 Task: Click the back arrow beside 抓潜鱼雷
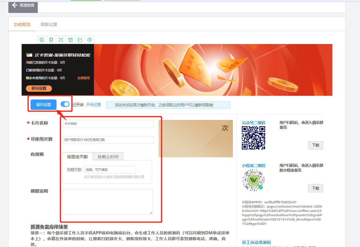tap(14, 5)
